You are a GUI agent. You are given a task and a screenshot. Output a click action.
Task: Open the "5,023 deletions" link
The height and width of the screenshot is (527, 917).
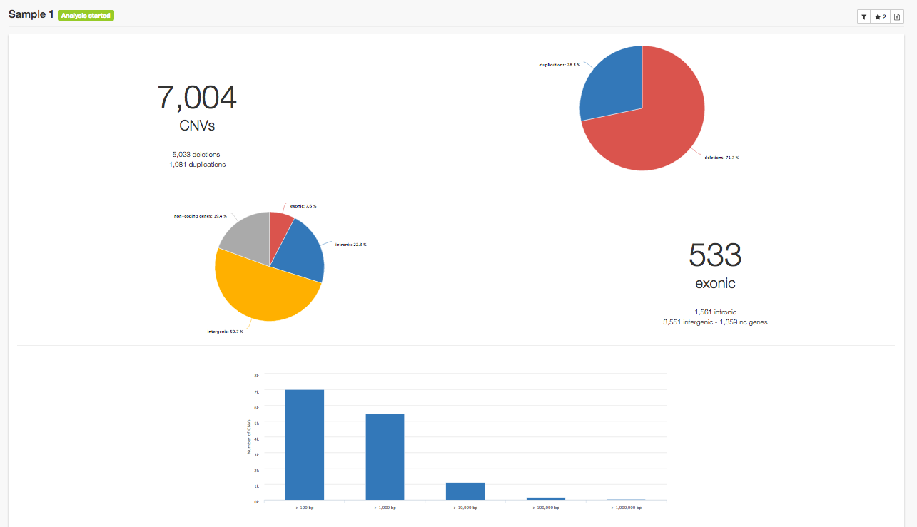196,154
